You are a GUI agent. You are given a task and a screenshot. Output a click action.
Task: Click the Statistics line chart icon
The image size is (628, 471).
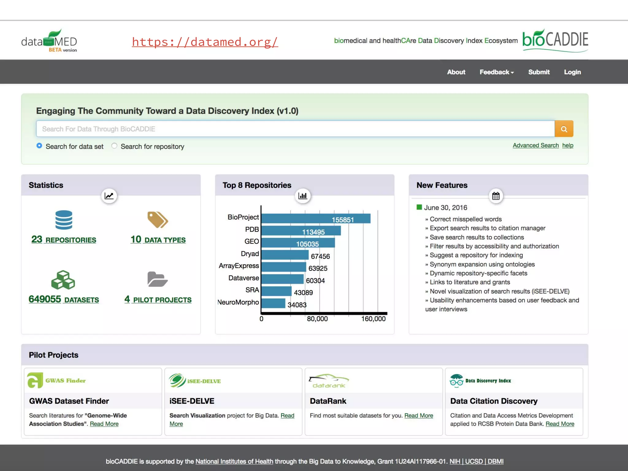109,196
